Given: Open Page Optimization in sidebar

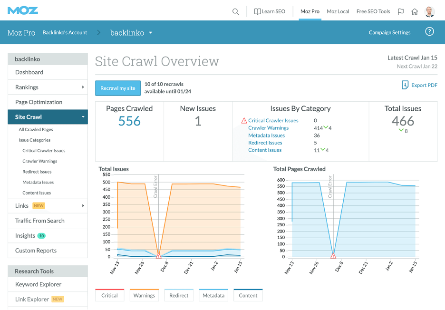Looking at the screenshot, I should point(48,102).
